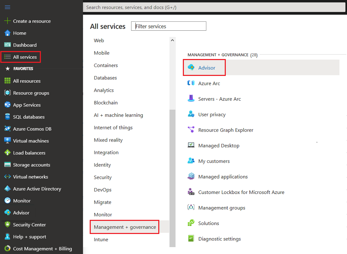This screenshot has height=254, width=347.
Task: Click the Virtual machines monitor icon
Action: tap(7, 141)
